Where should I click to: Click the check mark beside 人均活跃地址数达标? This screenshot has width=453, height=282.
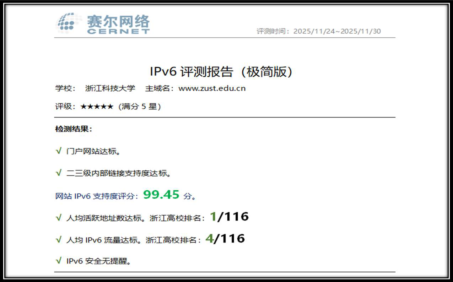tap(59, 218)
